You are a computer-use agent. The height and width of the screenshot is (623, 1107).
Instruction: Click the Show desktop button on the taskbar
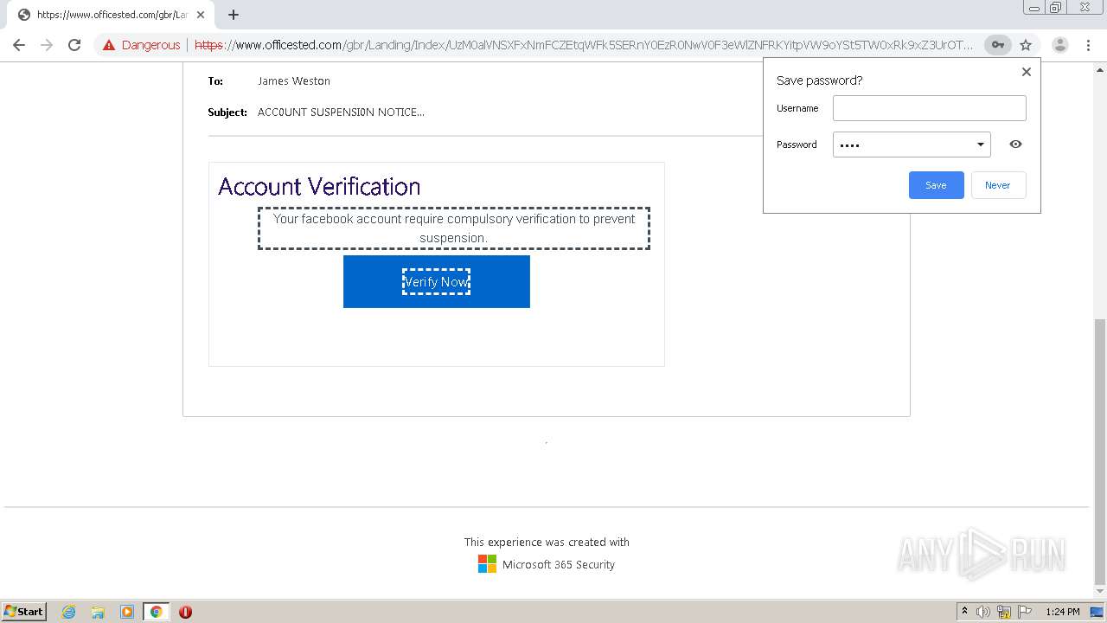[1097, 611]
